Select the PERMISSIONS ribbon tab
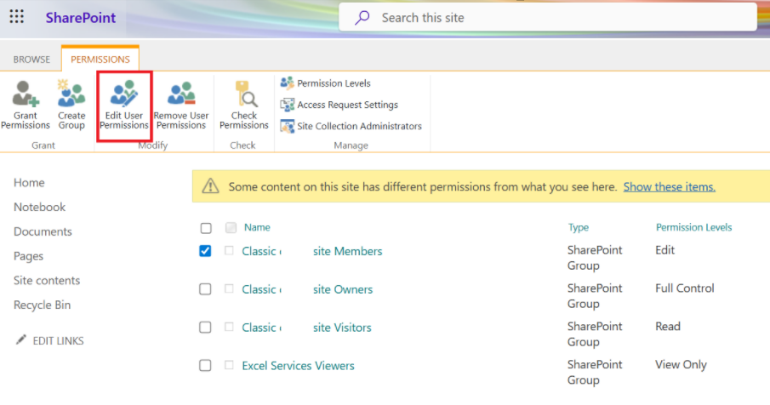The height and width of the screenshot is (405, 770). tap(100, 60)
